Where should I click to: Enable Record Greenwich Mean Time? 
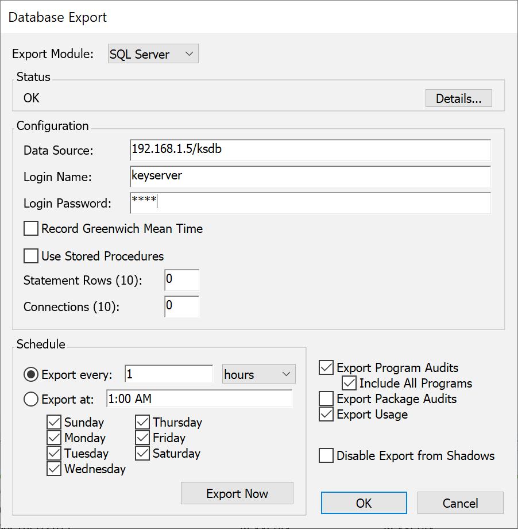tap(31, 229)
